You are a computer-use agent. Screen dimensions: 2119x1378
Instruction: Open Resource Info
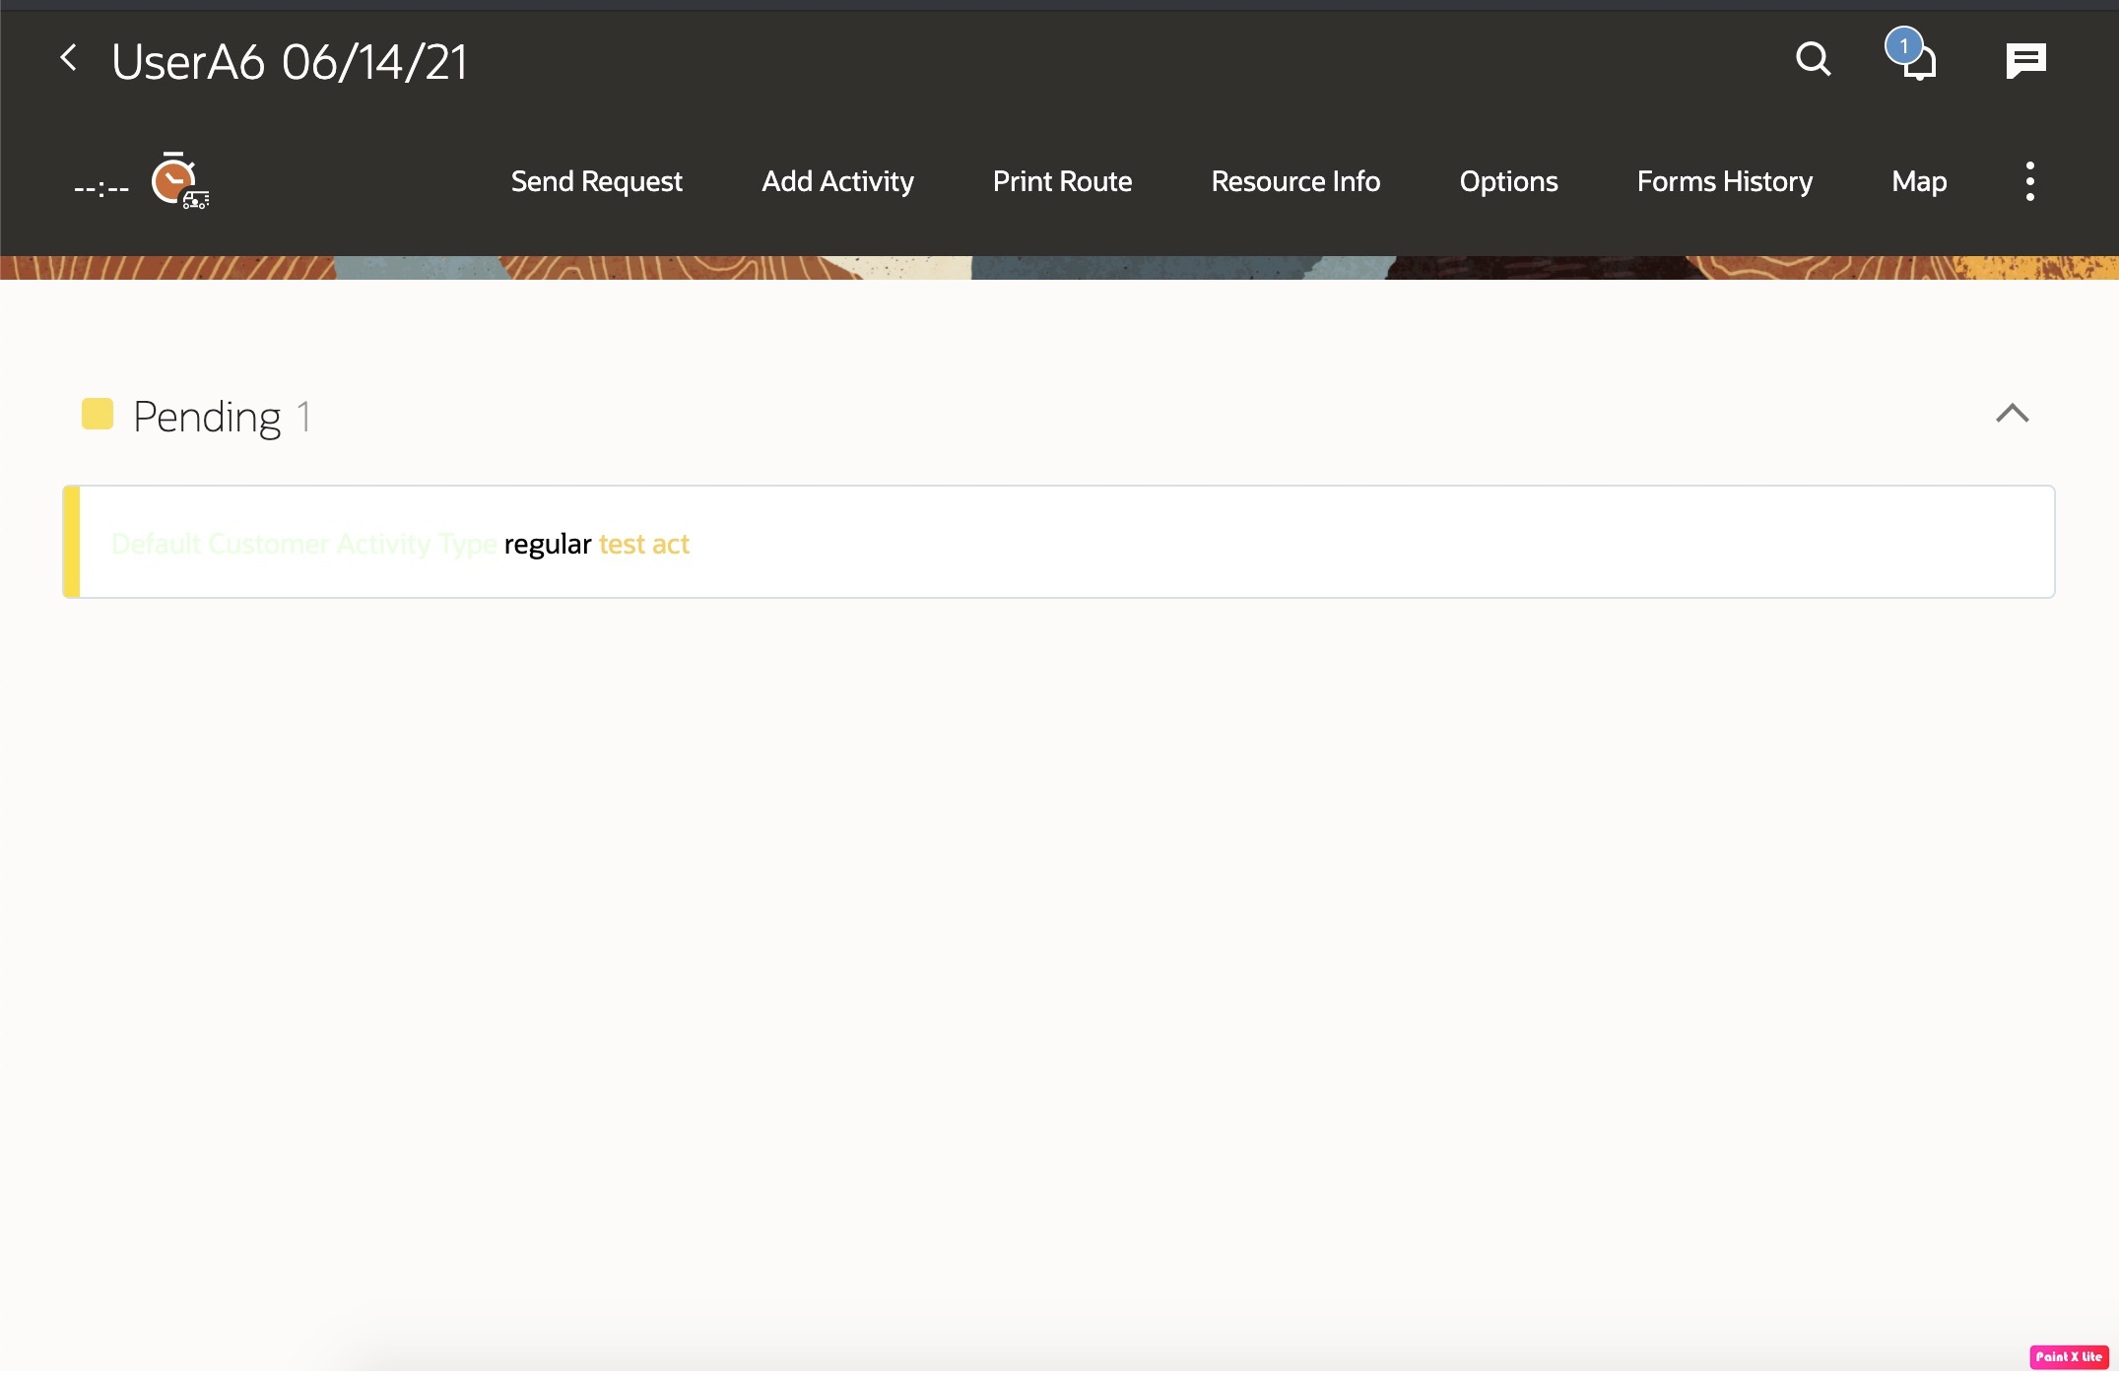tap(1295, 181)
